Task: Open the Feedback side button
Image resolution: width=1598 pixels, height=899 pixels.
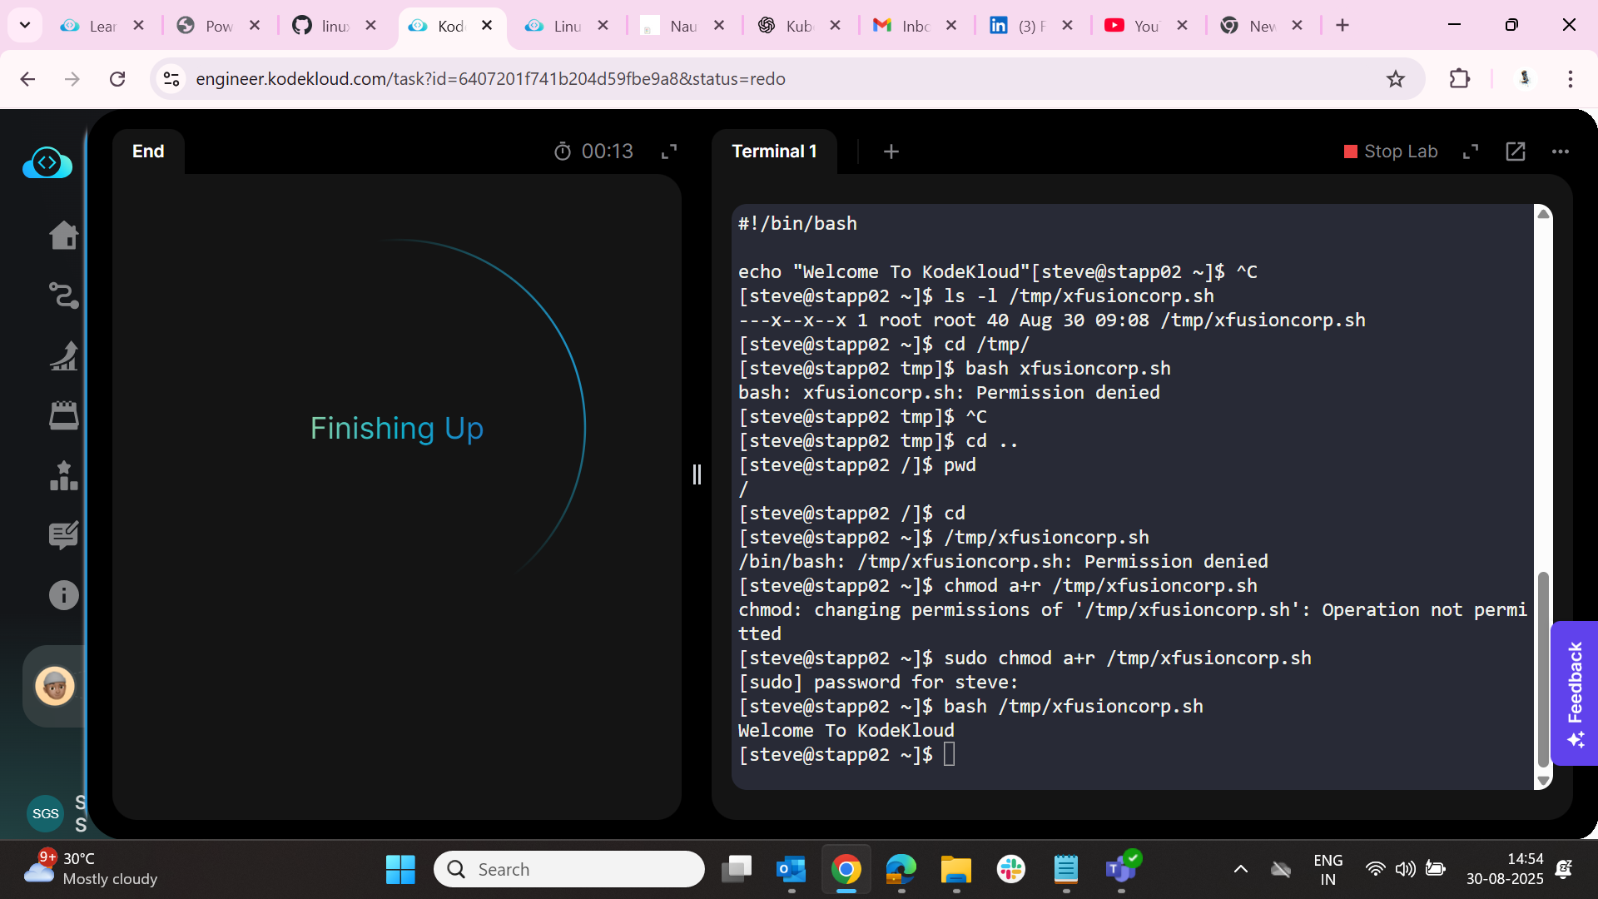Action: [x=1575, y=693]
